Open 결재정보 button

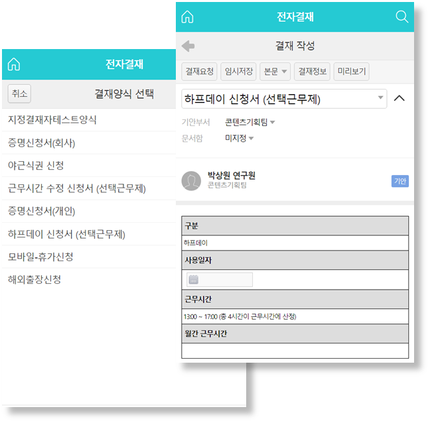pyautogui.click(x=312, y=72)
